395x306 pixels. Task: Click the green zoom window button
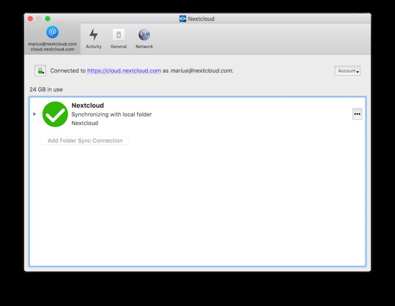coord(47,19)
